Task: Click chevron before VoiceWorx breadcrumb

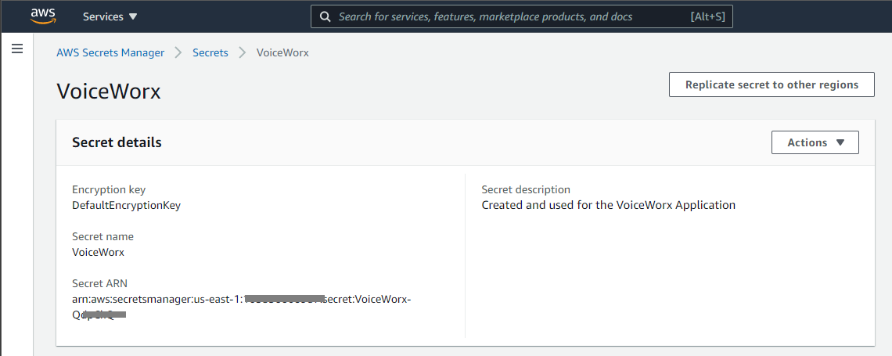Action: 242,52
